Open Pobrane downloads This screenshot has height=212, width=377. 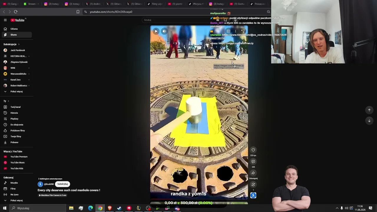point(16,142)
